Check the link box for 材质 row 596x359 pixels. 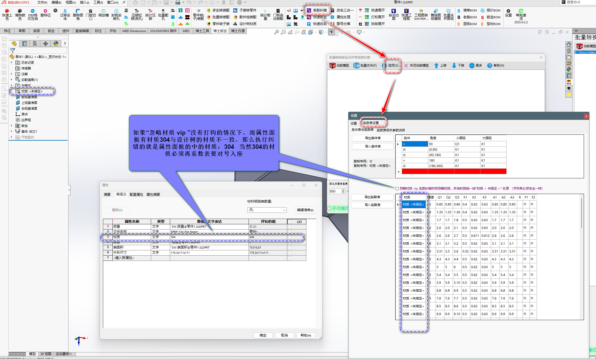(x=290, y=237)
